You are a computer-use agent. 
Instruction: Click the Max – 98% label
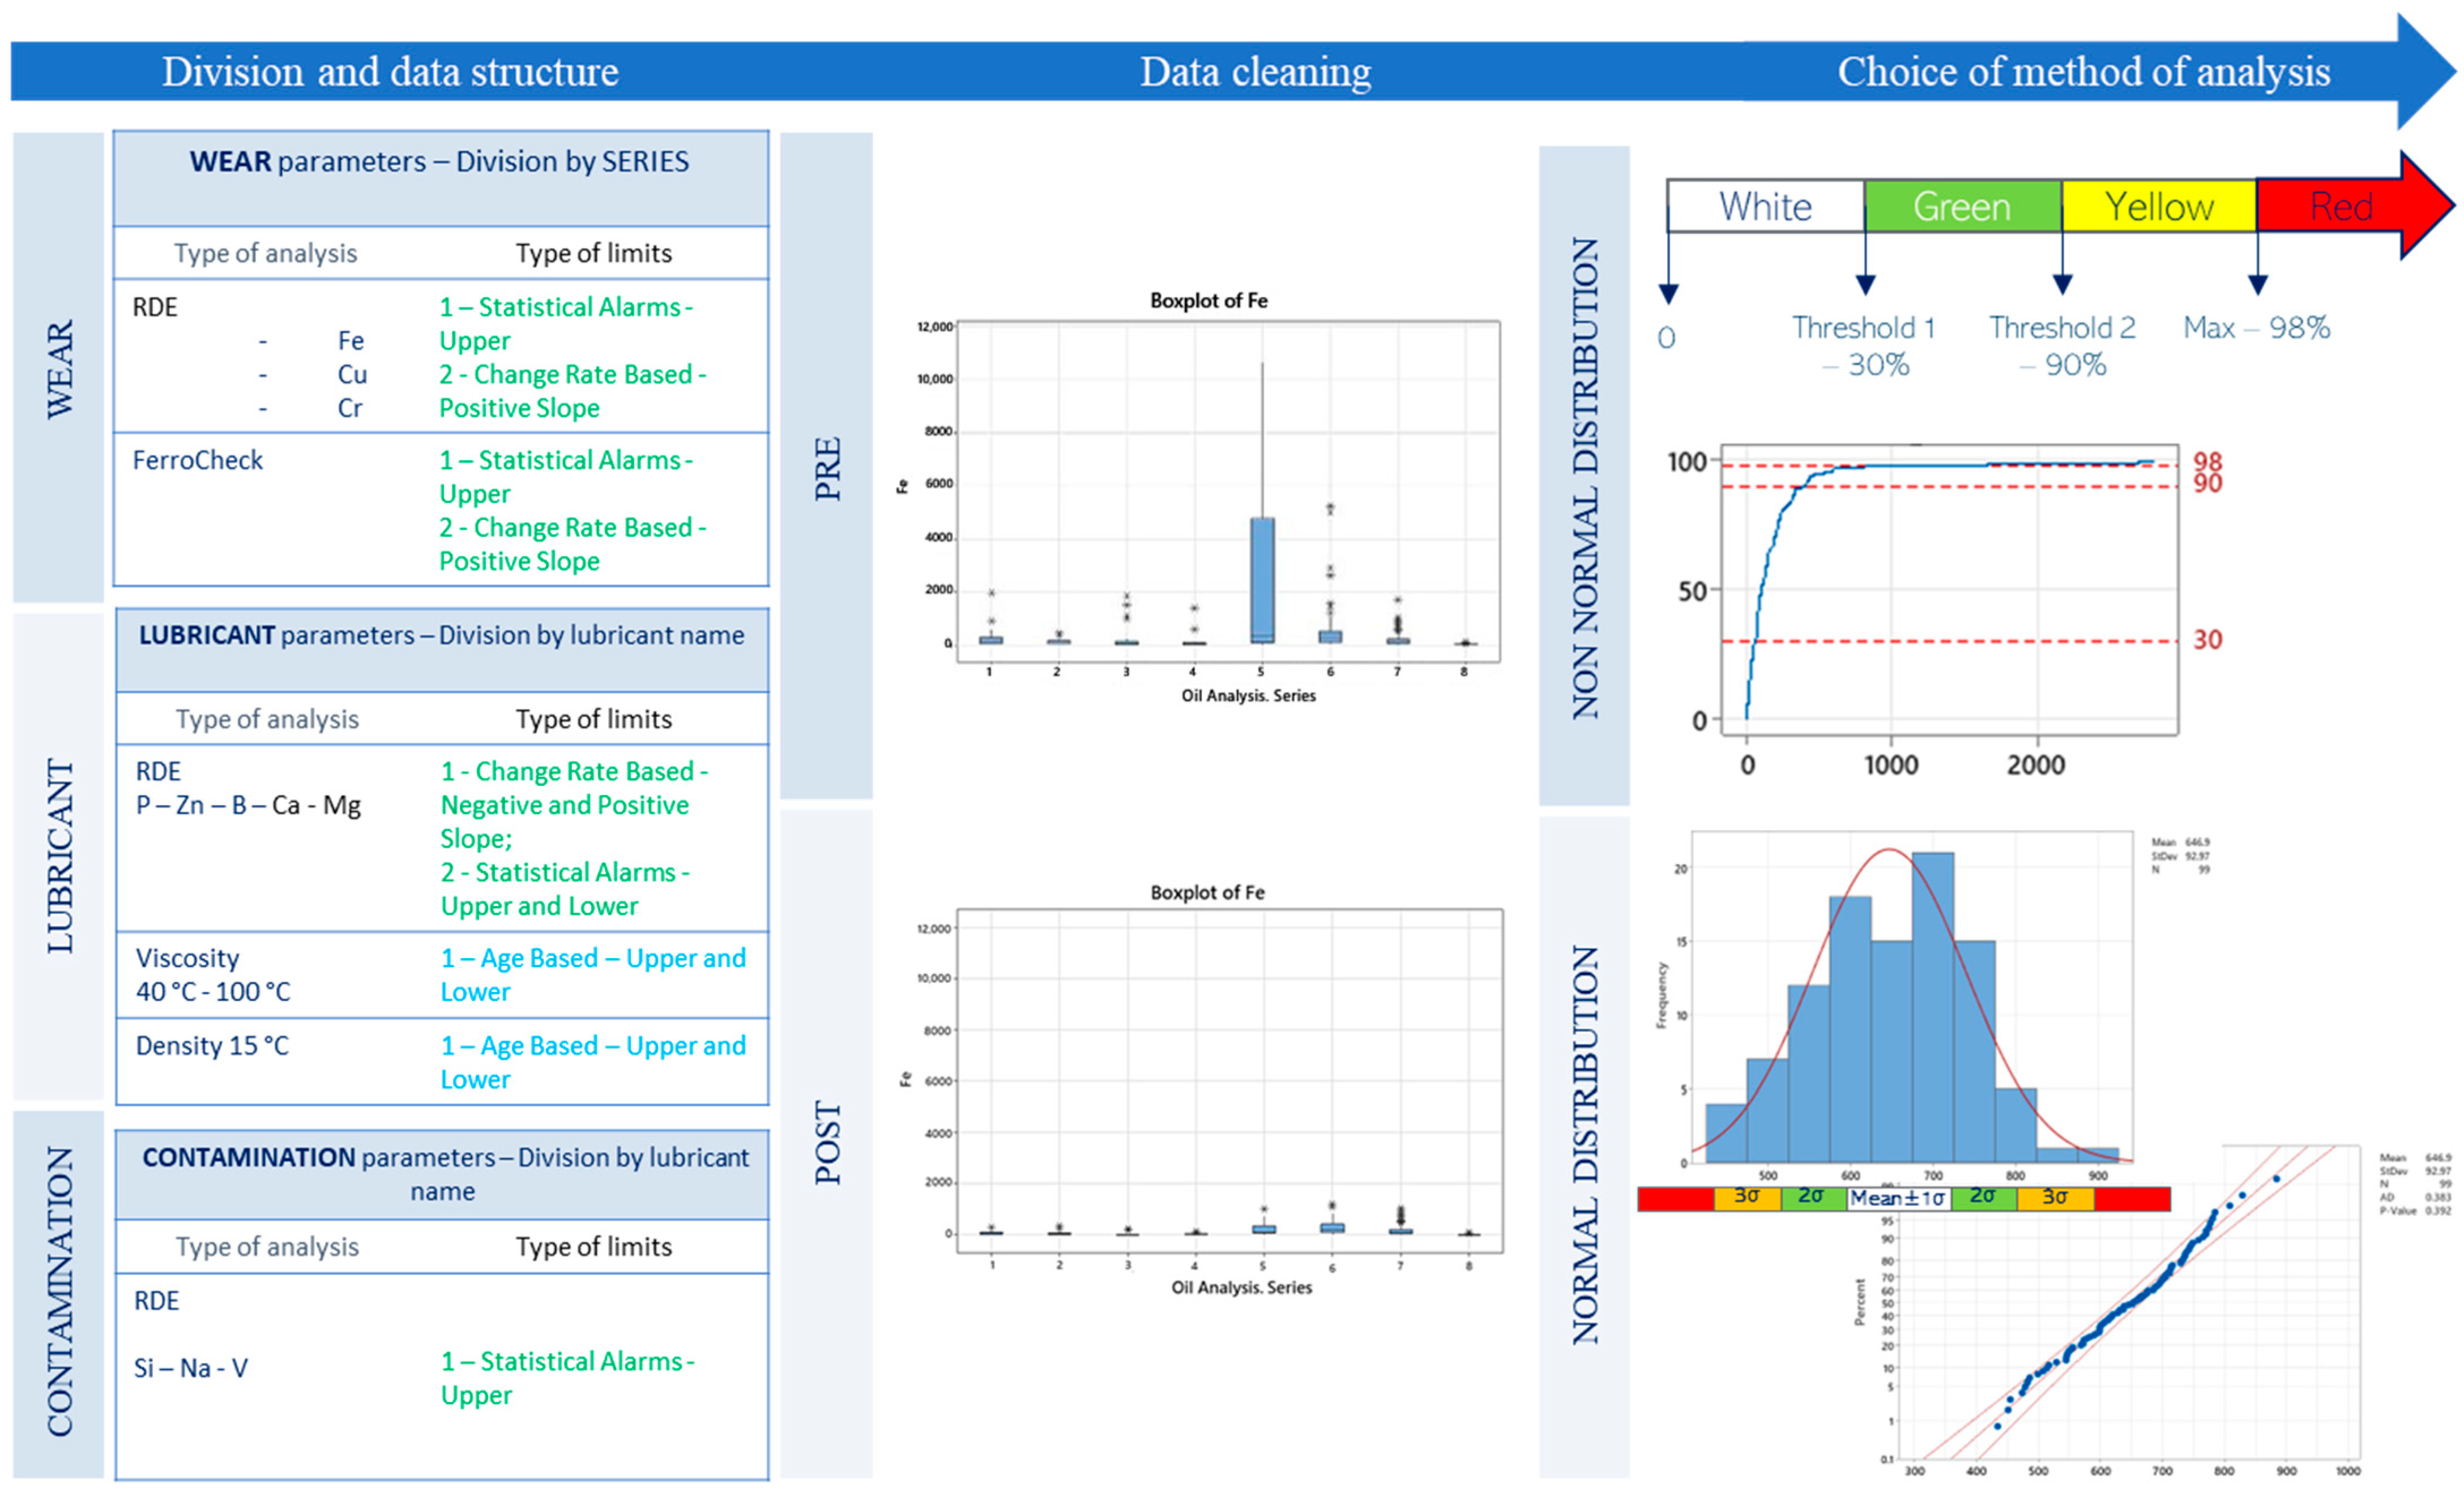(x=2256, y=327)
